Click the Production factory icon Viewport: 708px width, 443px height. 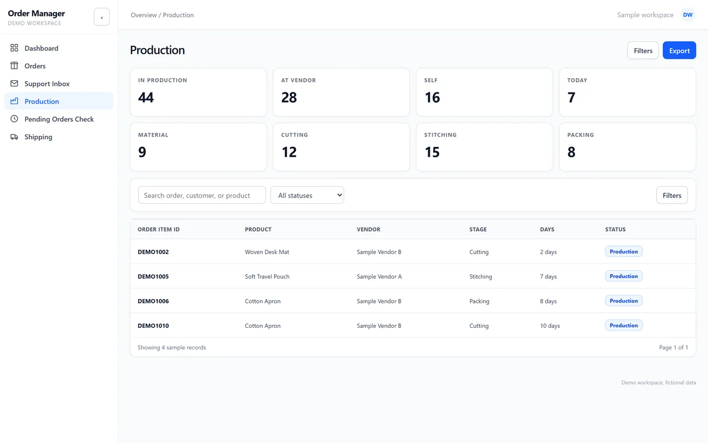(14, 101)
